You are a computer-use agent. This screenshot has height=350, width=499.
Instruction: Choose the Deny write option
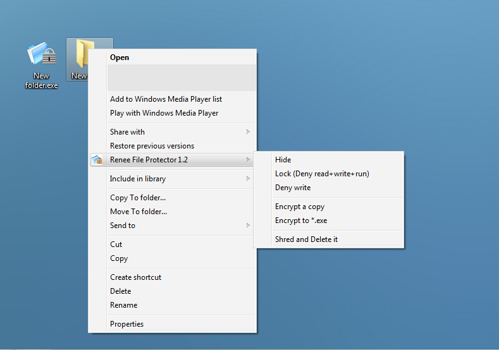point(292,188)
